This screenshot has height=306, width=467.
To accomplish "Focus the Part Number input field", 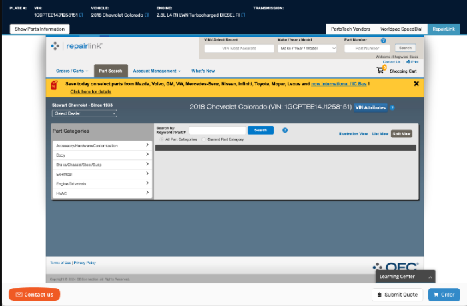I will (x=367, y=48).
